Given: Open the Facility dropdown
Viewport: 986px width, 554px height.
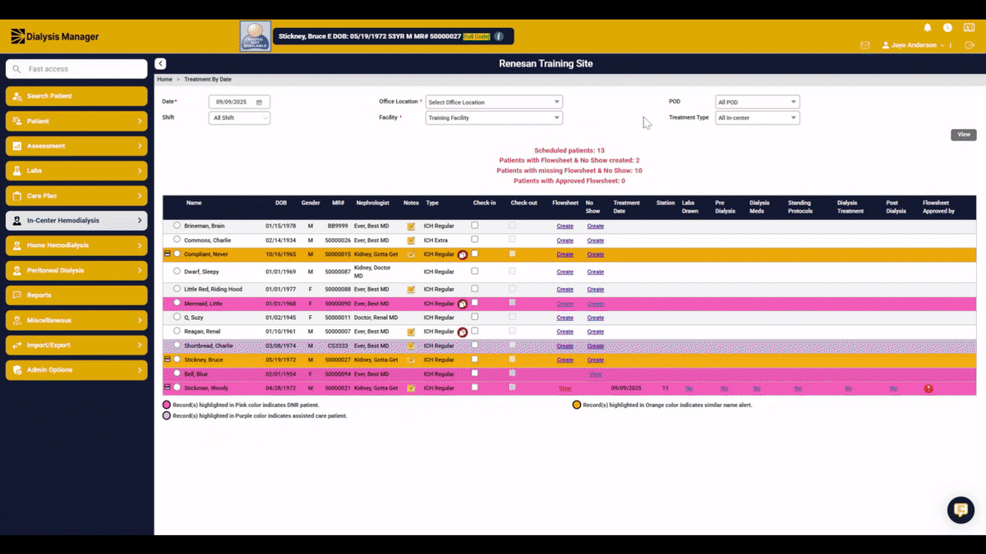Looking at the screenshot, I should point(494,118).
